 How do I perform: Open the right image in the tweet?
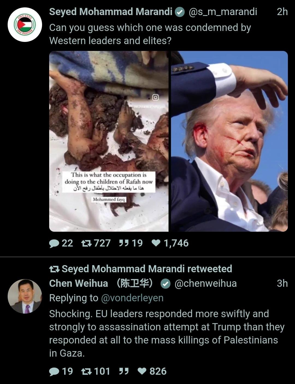[229, 141]
